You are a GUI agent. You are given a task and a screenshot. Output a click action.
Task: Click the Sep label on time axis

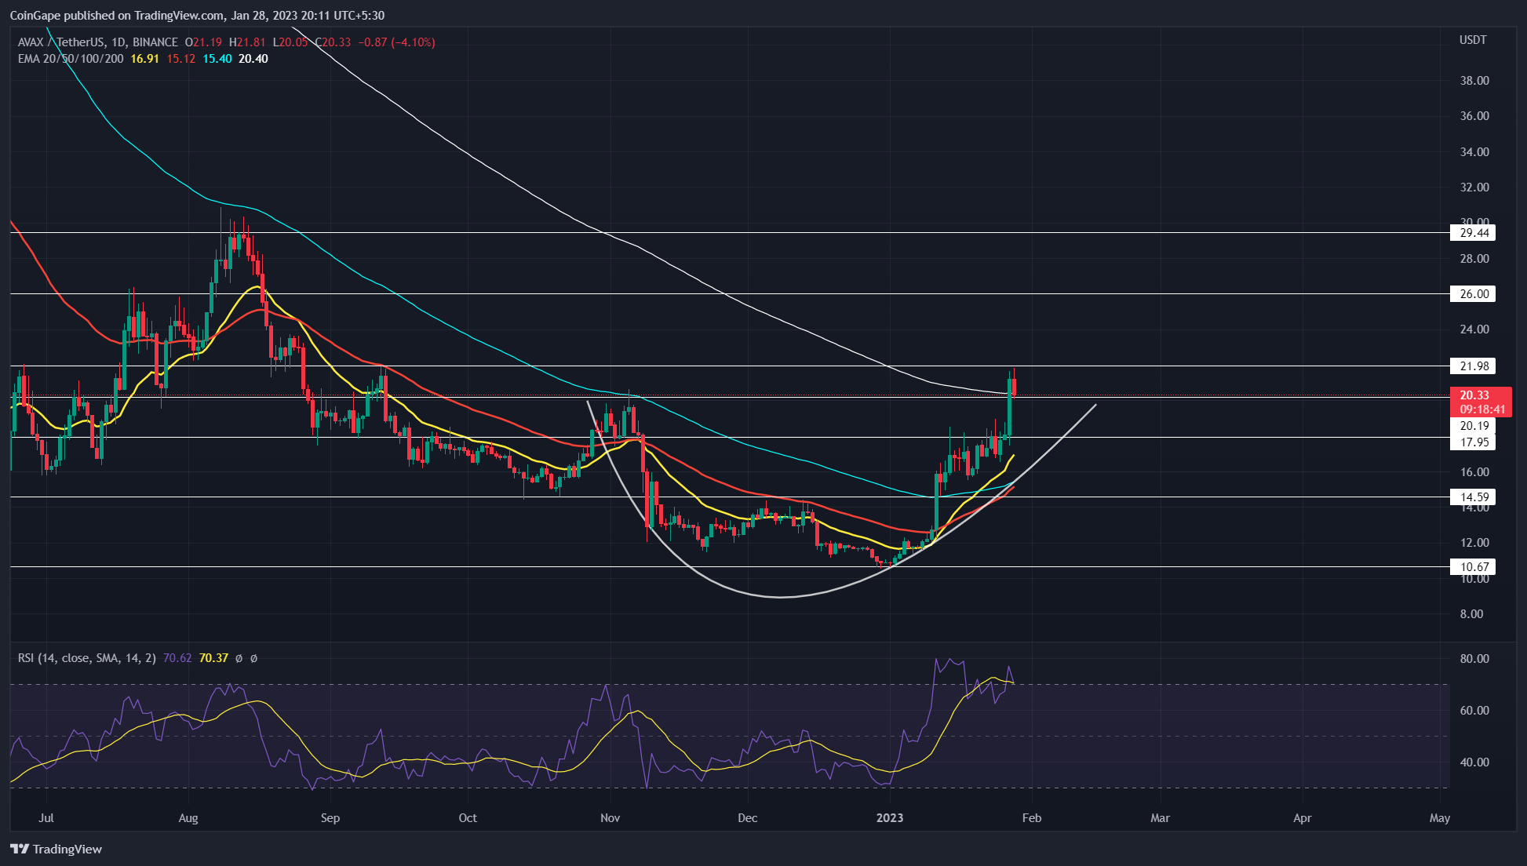tap(330, 818)
